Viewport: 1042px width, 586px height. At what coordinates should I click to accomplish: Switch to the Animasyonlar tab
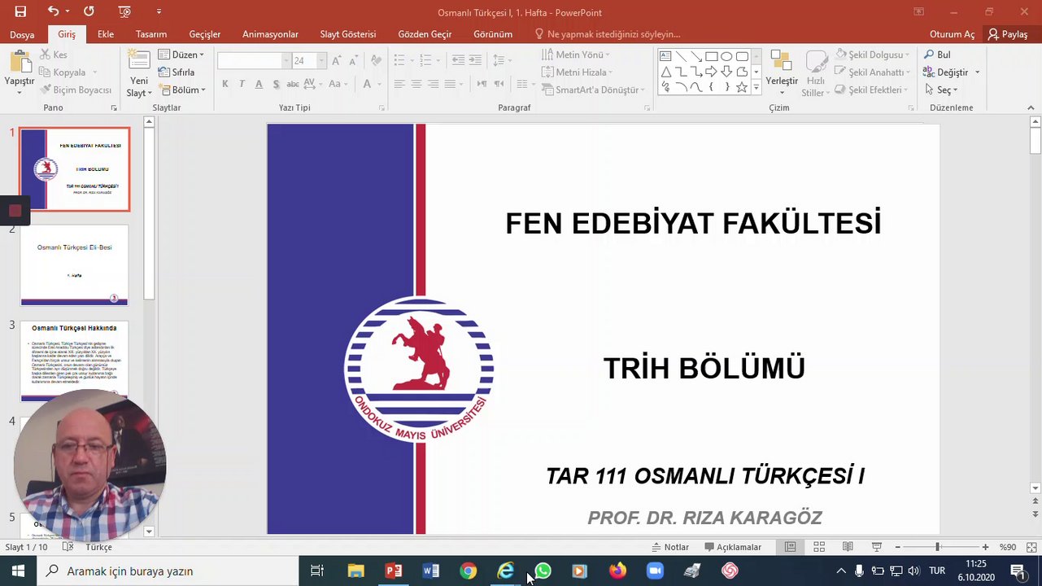point(270,34)
